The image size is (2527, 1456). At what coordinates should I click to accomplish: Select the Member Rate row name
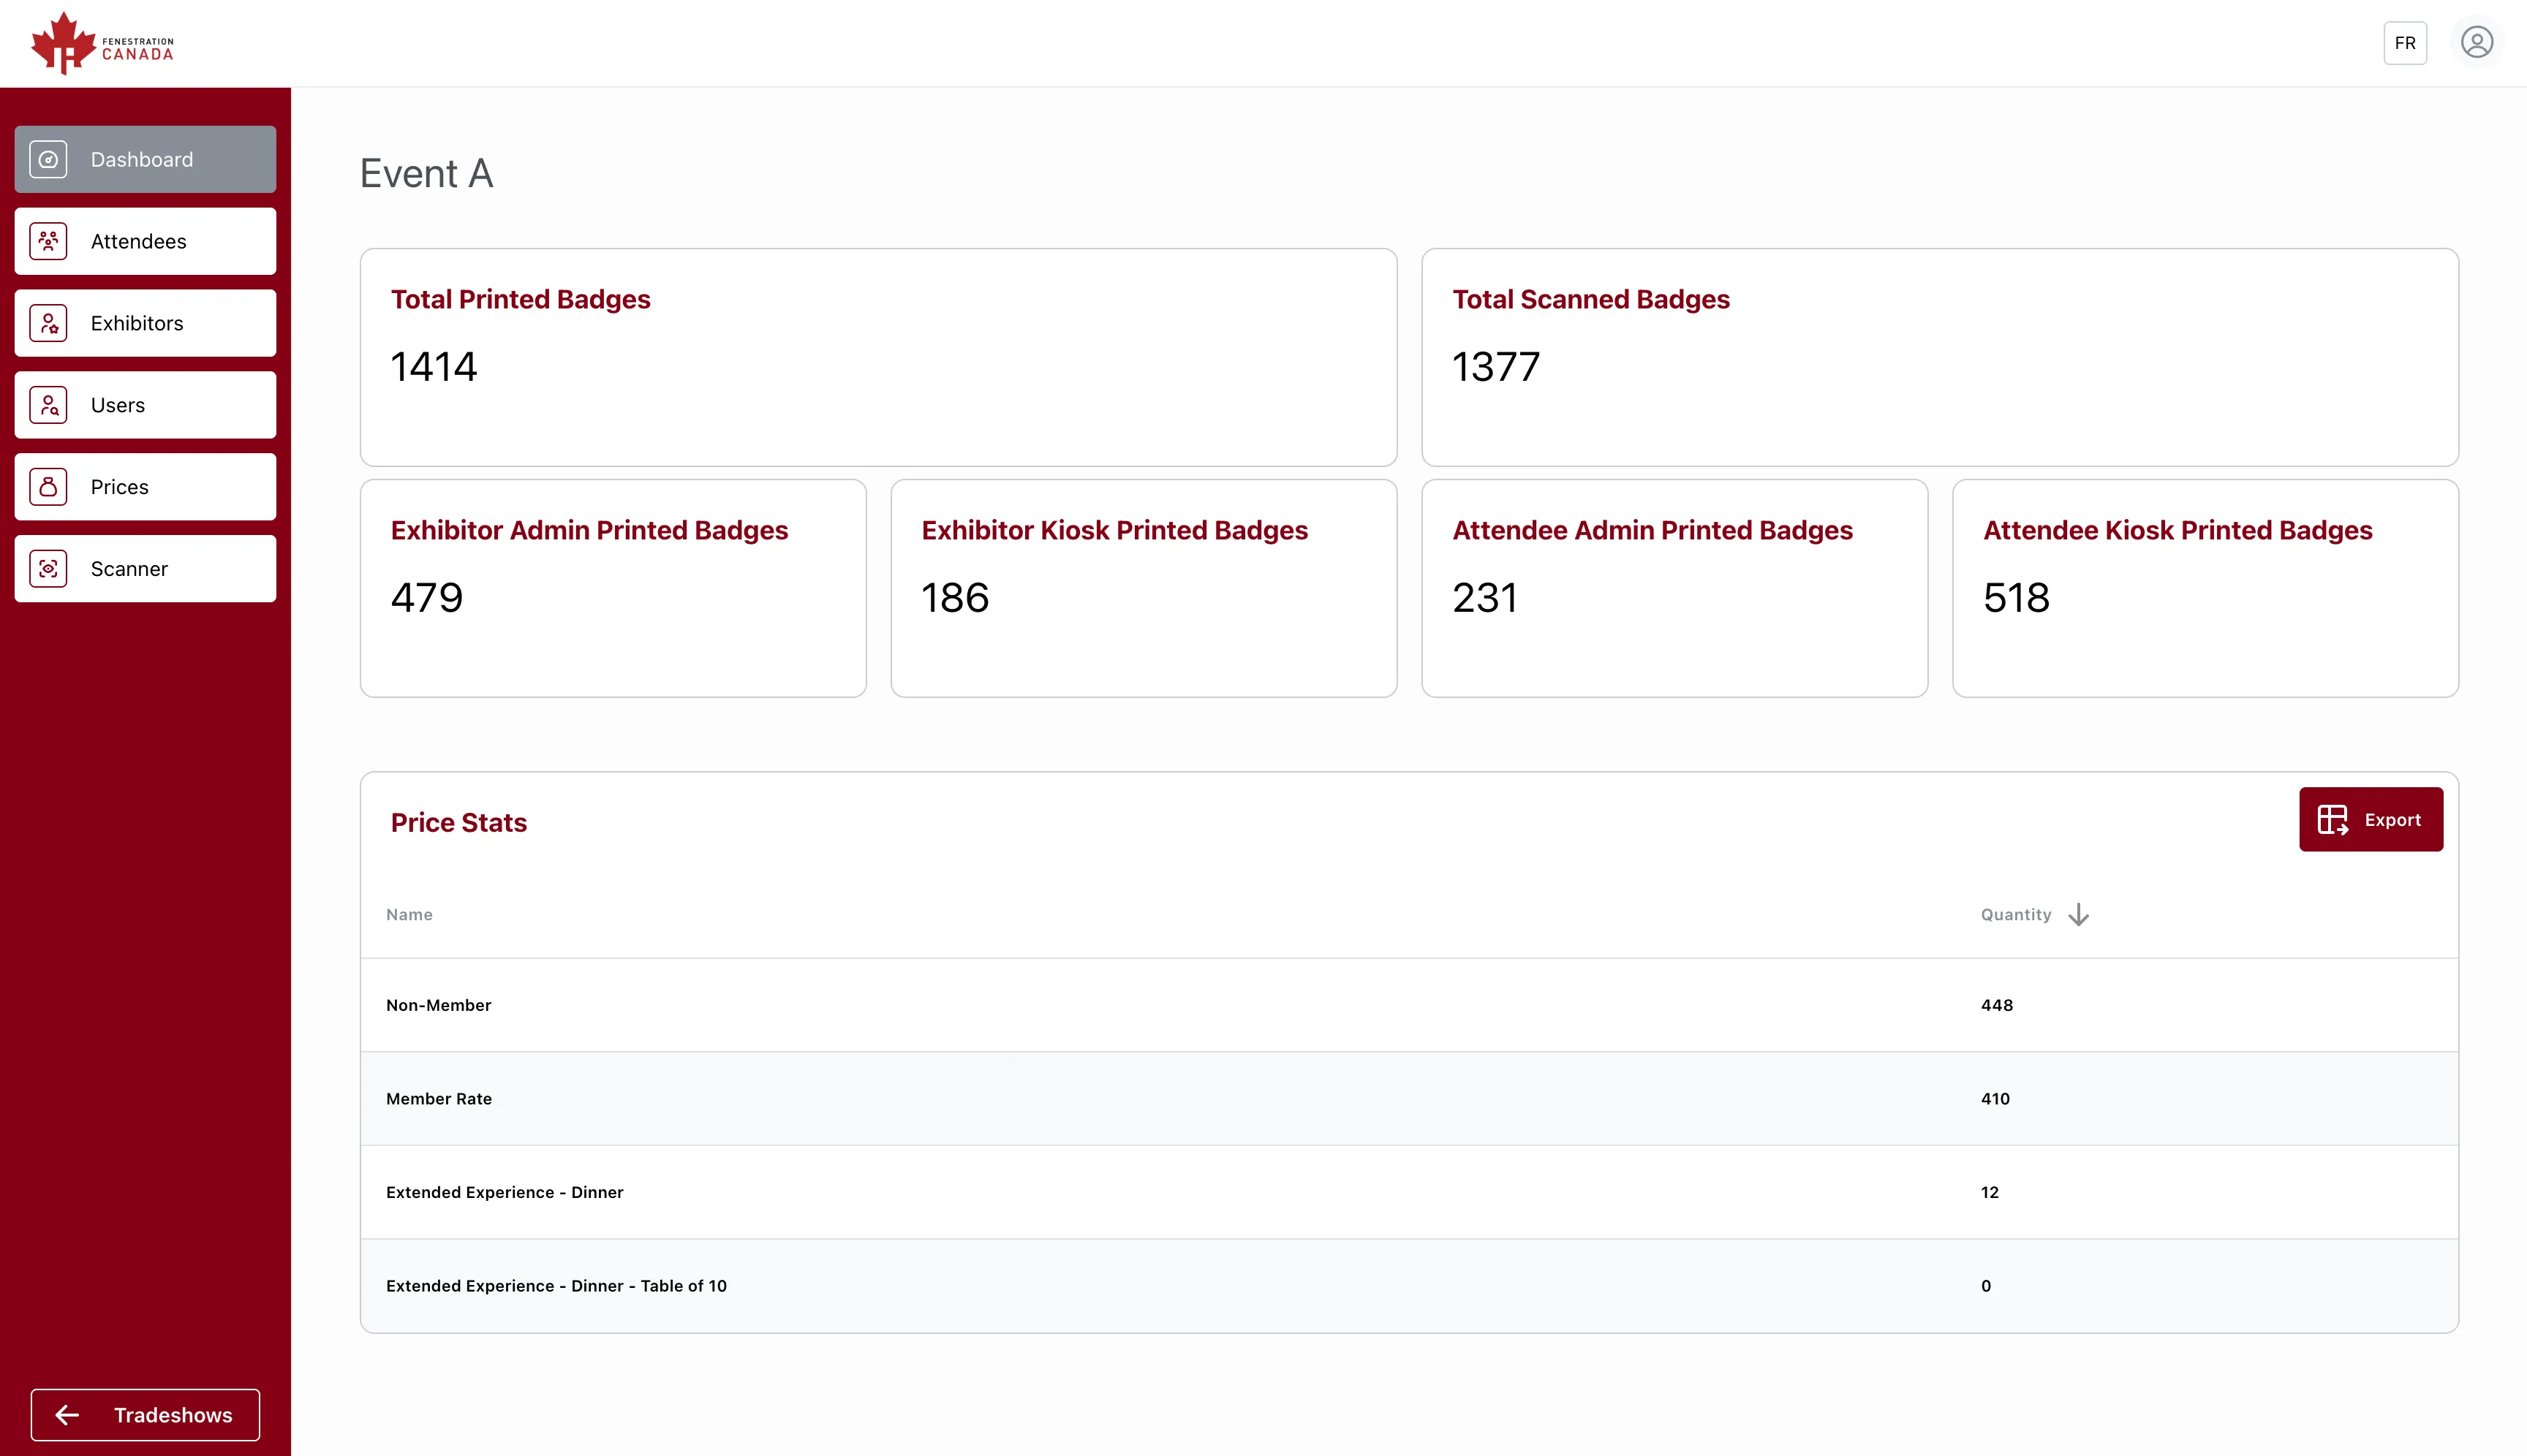tap(438, 1099)
